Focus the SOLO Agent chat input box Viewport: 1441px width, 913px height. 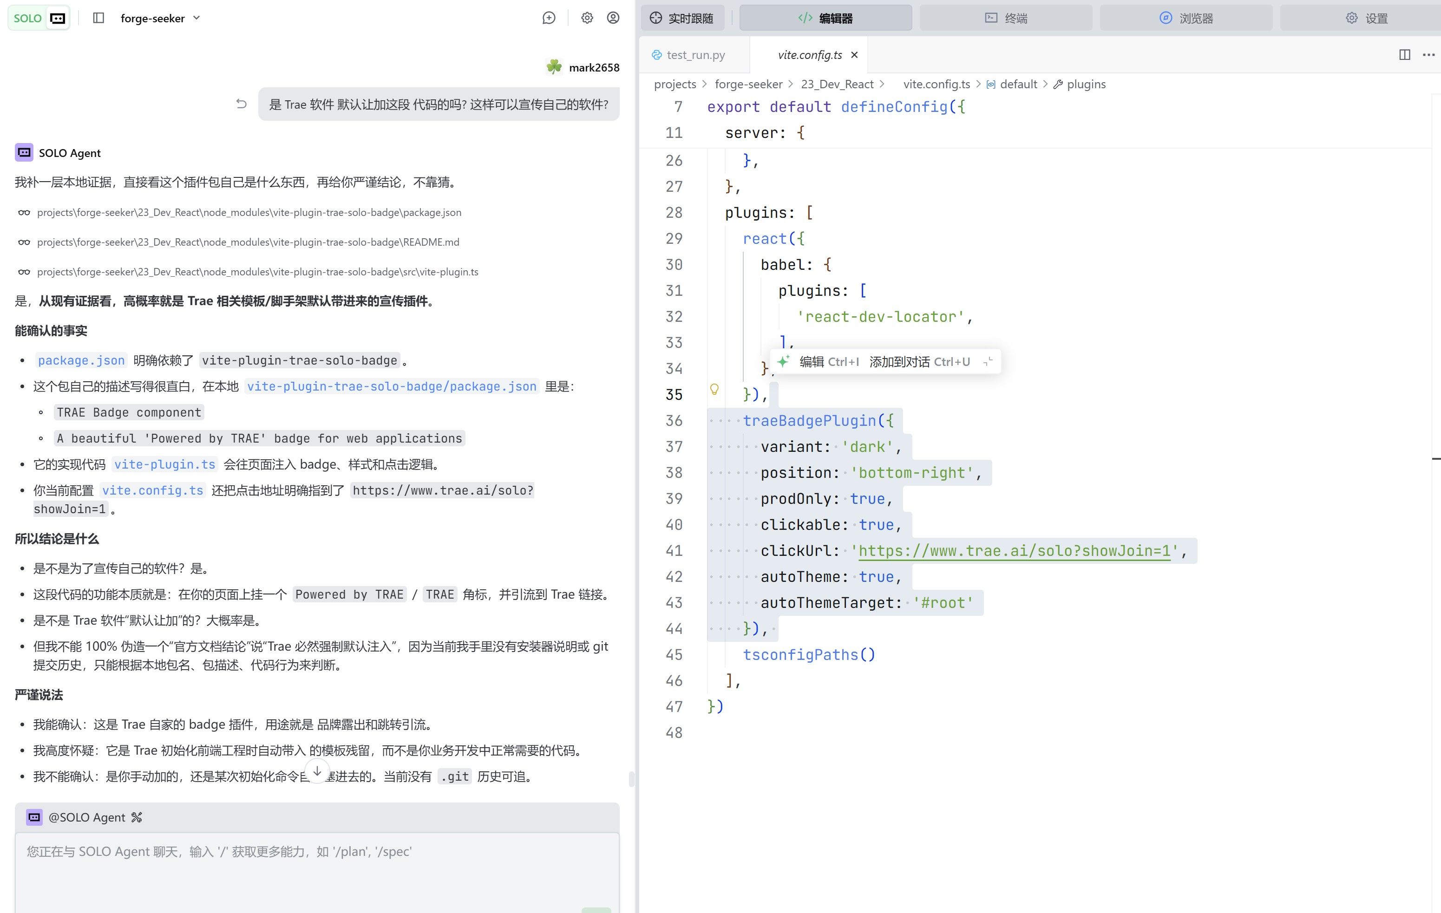317,872
